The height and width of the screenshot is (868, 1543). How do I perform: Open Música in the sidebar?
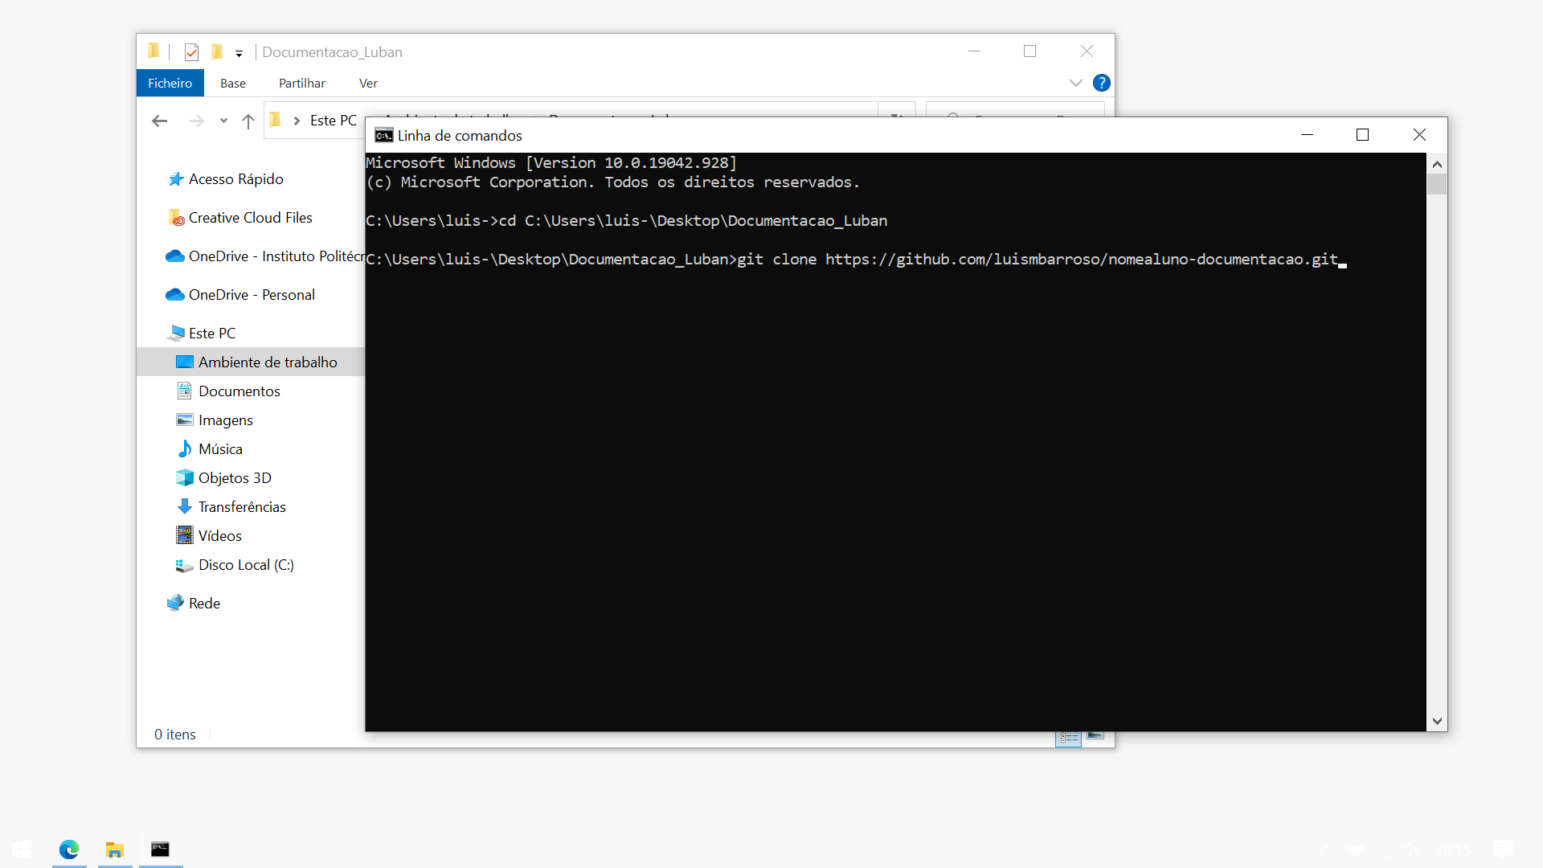[x=220, y=448]
